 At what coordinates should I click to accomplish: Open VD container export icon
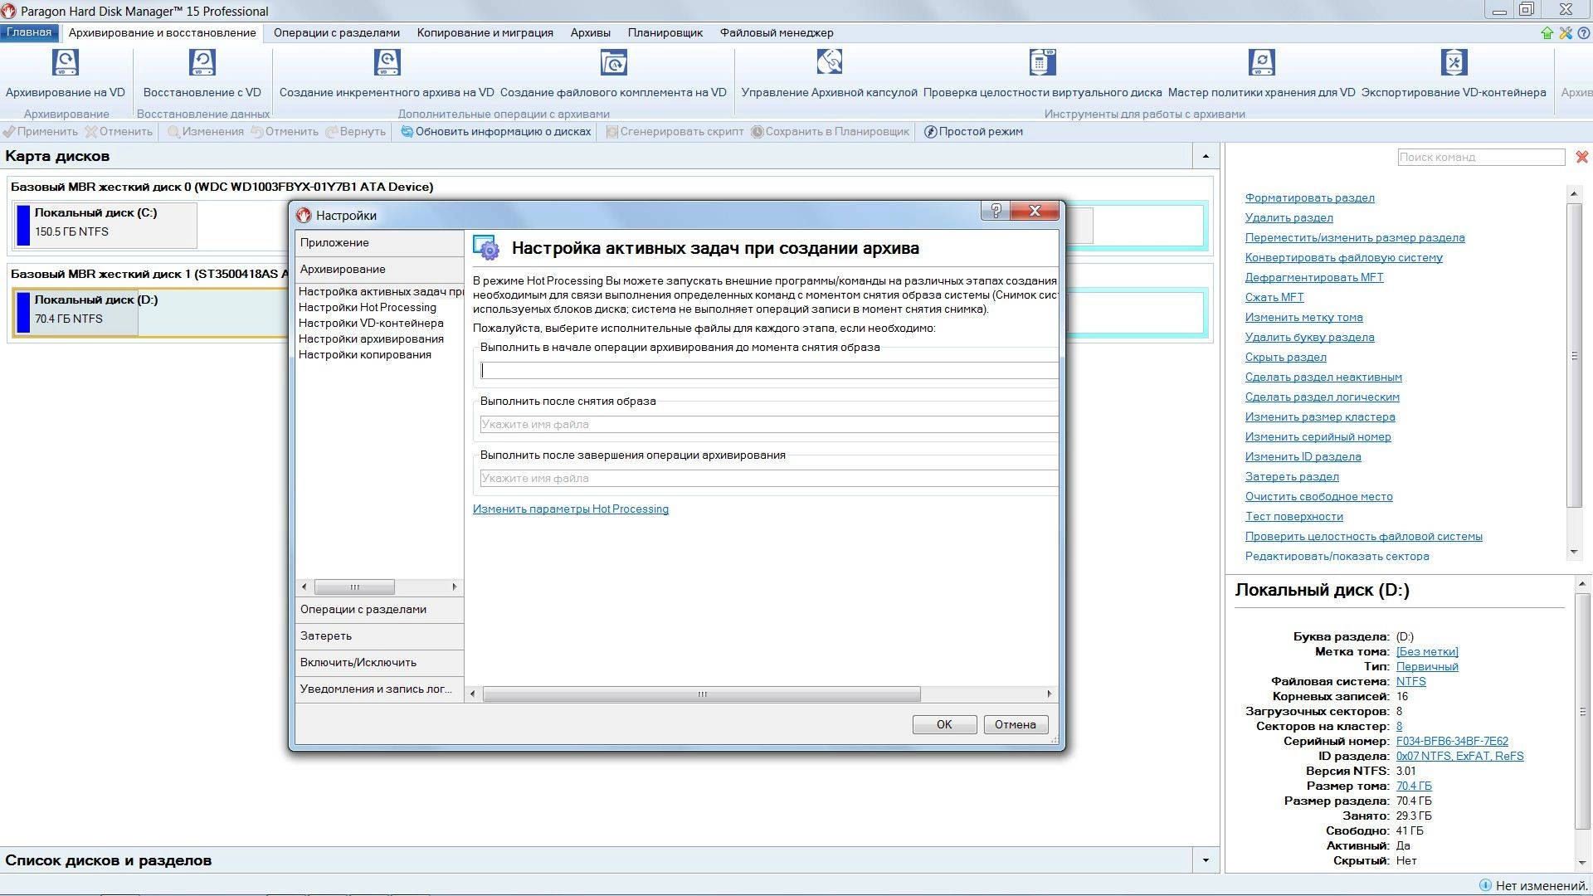click(x=1454, y=63)
